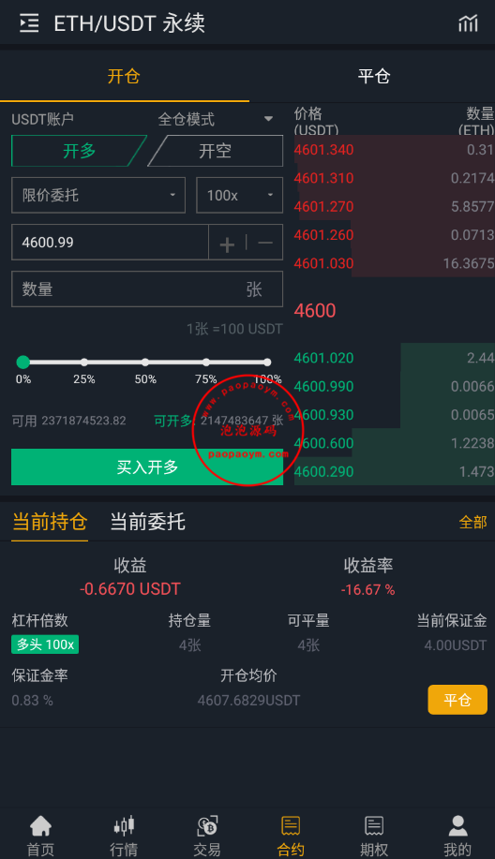Expand the 全仓模式 margin mode dropdown

(216, 119)
